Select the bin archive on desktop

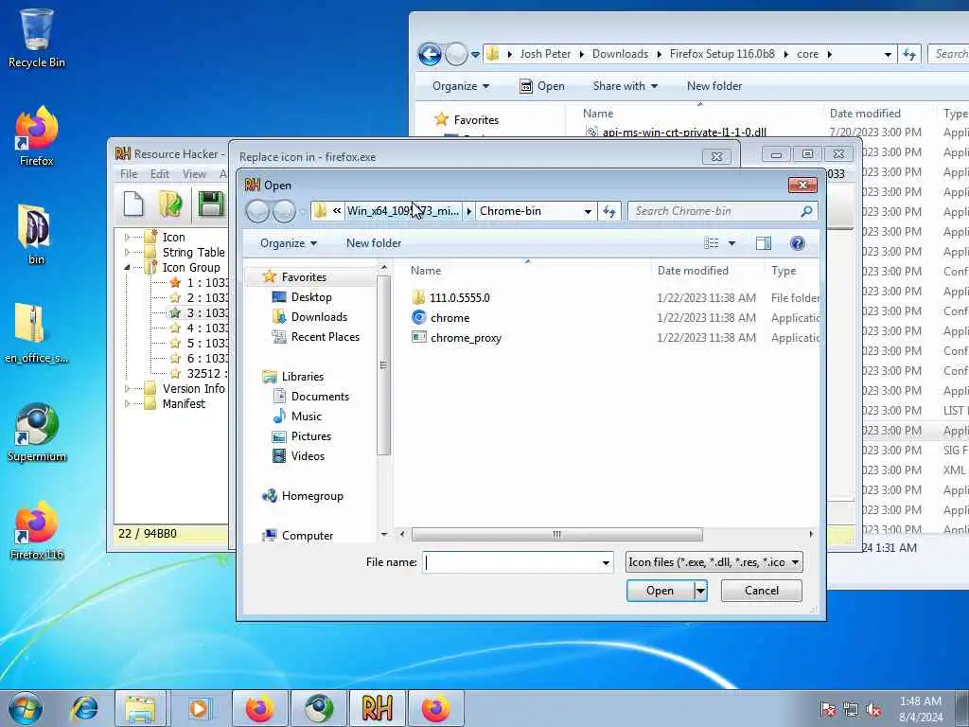click(35, 235)
